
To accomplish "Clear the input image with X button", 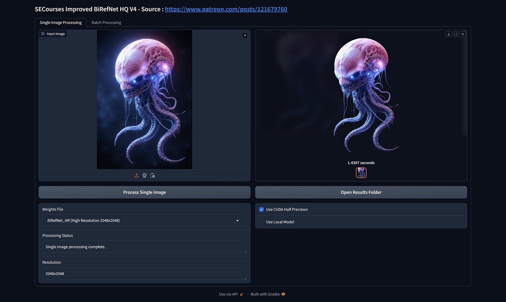I will 245,35.
